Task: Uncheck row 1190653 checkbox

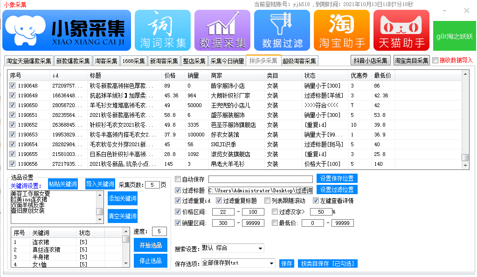Action: tap(12, 134)
